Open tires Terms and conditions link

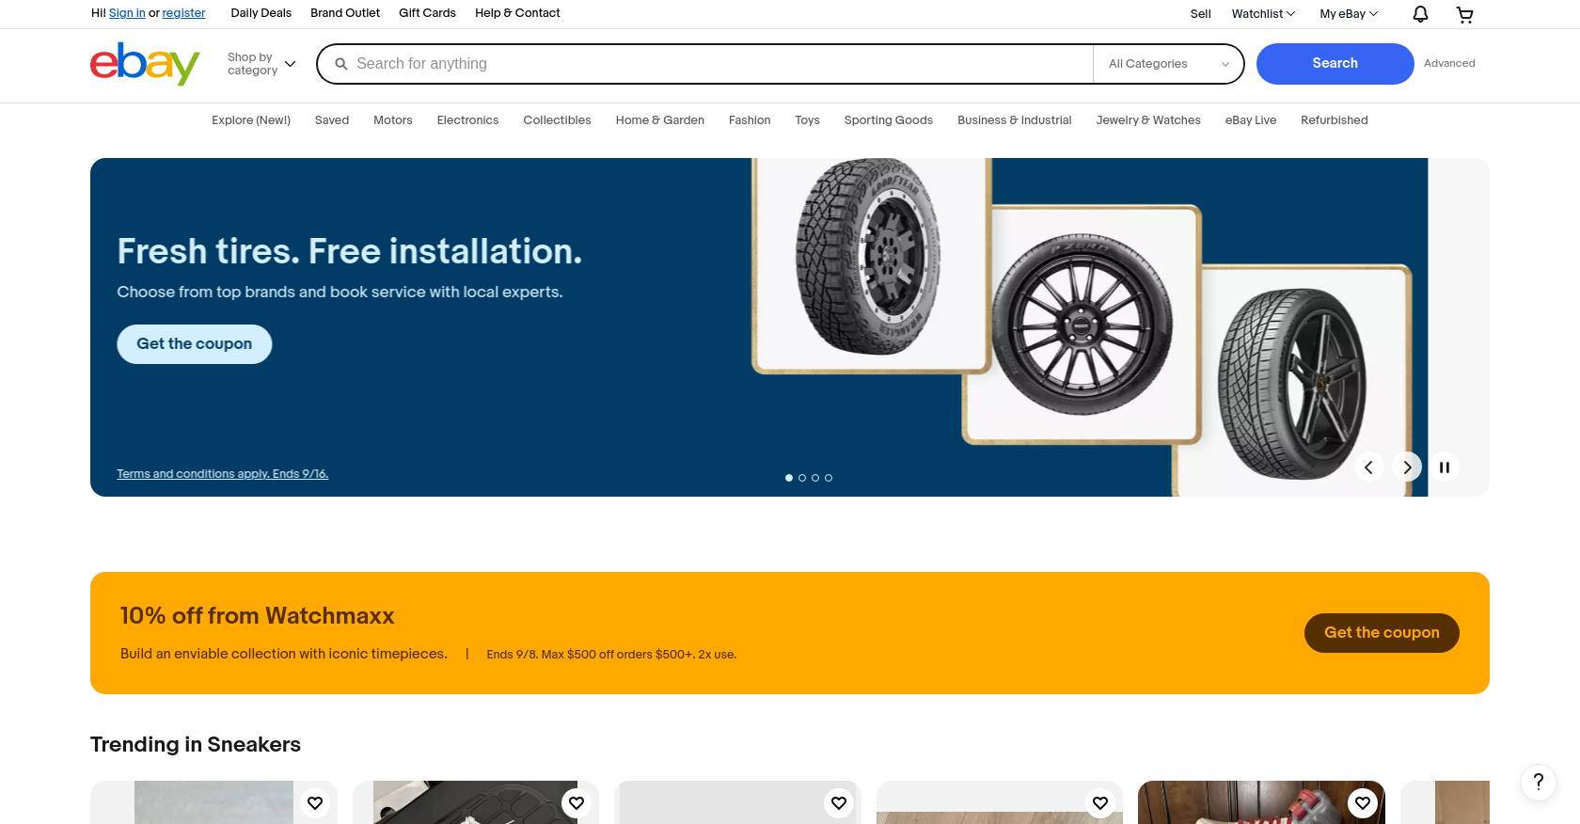(223, 474)
